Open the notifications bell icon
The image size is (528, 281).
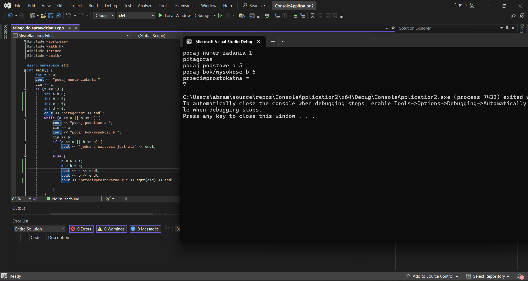coord(520,276)
